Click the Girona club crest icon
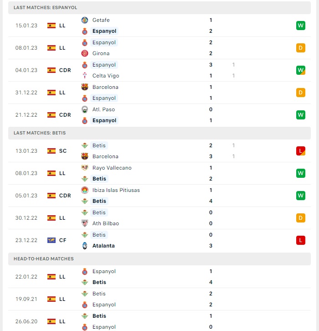 [85, 53]
